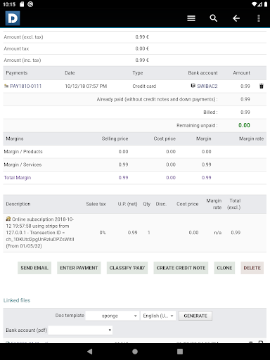
Task: Tap the Android back navigation triangle
Action: 89,352
